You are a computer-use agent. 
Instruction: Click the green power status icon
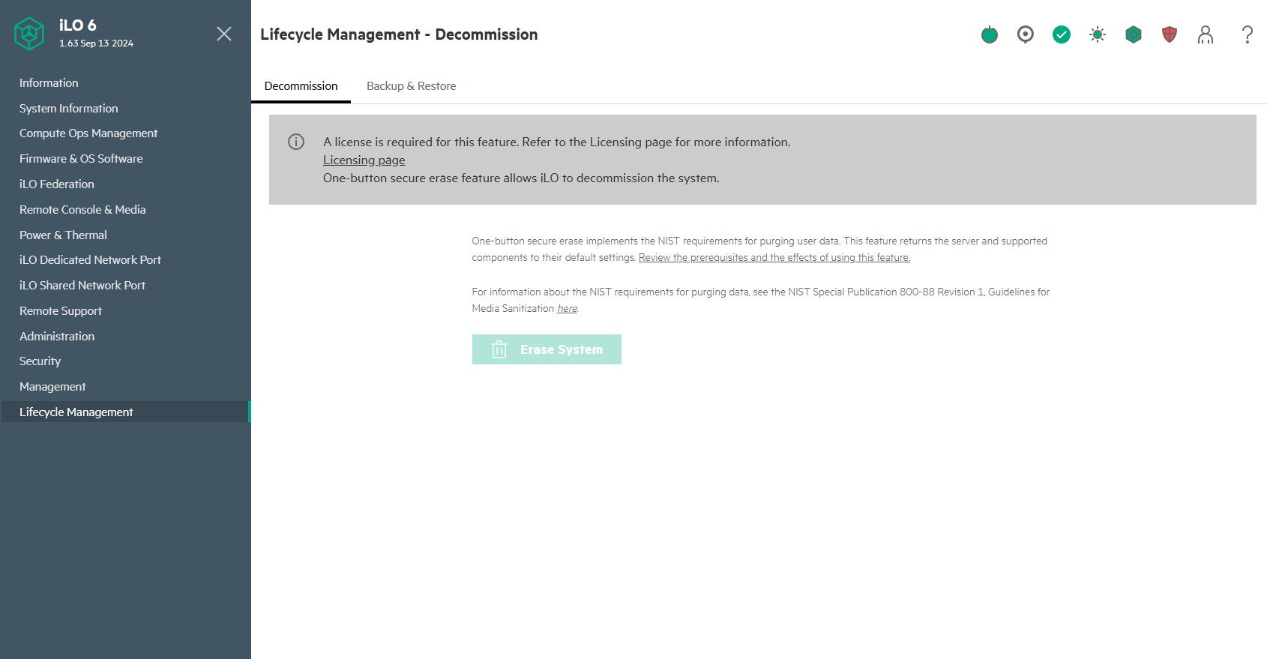[x=990, y=34]
